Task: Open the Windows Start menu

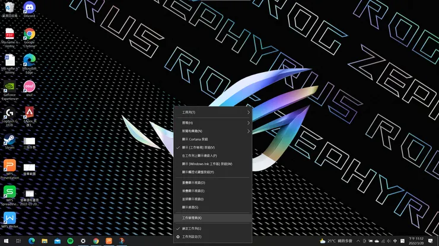Action: tap(6, 241)
